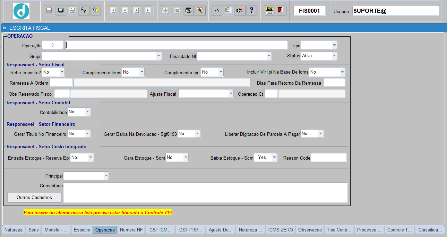Go to next record arrow icon
The width and height of the screenshot is (447, 237).
(x=136, y=10)
